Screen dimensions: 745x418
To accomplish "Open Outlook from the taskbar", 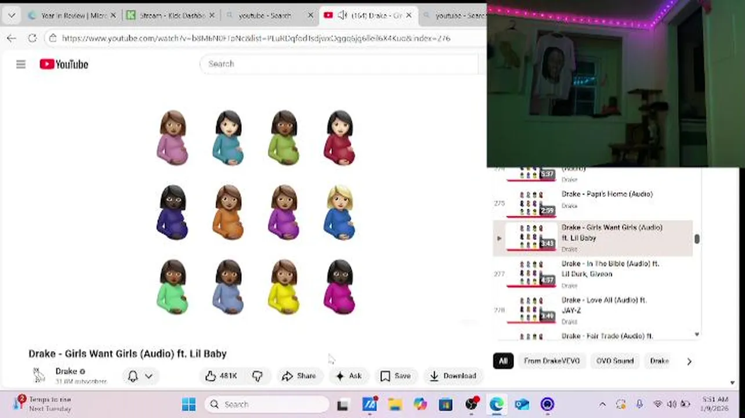I will pos(522,405).
